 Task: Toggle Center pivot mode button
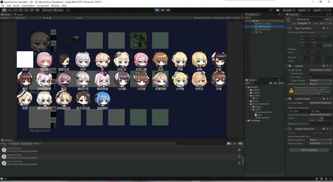(47, 10)
